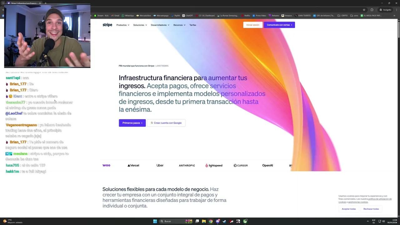Open the Releases bookmark
The width and height of the screenshot is (400, 225).
pyautogui.click(x=274, y=15)
